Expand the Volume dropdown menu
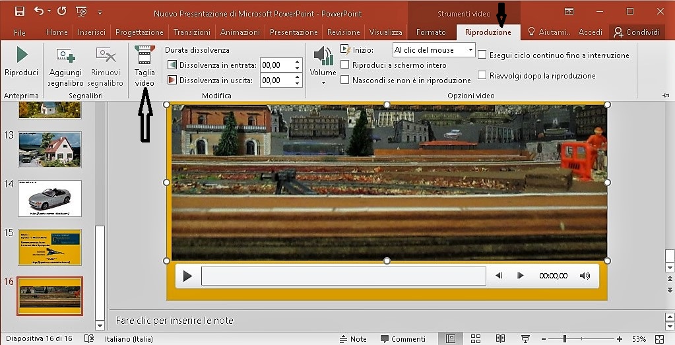 pos(323,82)
